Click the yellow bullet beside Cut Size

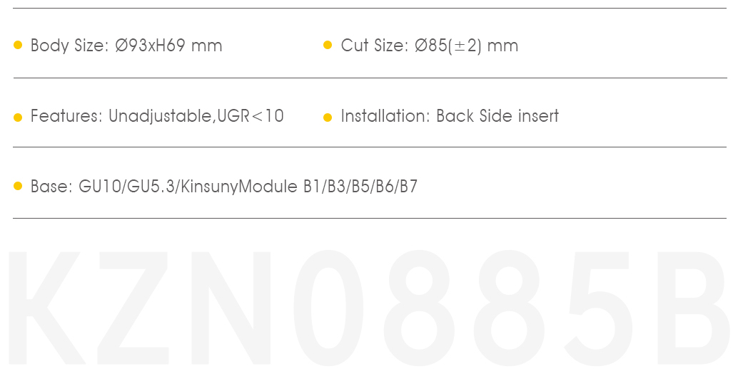click(x=328, y=45)
